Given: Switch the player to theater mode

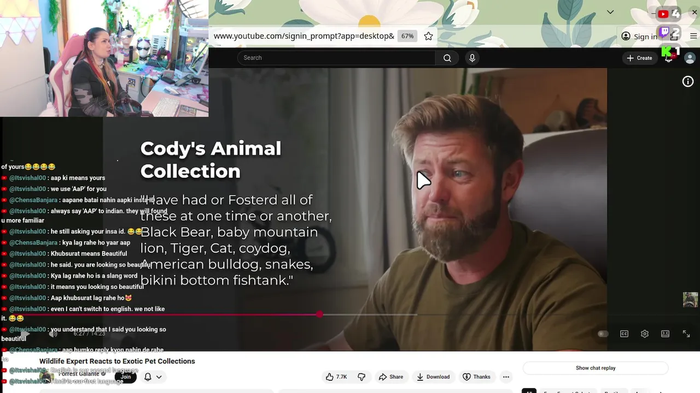Looking at the screenshot, I should tap(665, 334).
